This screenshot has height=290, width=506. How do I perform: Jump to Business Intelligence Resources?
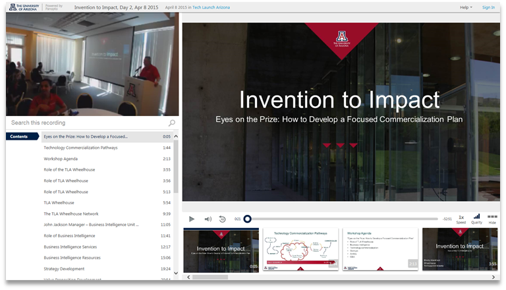(x=107, y=258)
